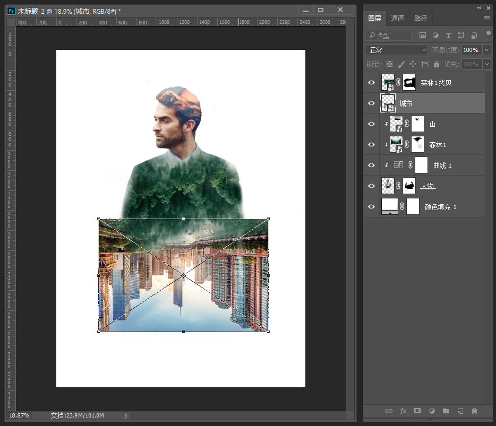
Task: Select the 山 layer mask thumbnail
Action: [x=417, y=124]
